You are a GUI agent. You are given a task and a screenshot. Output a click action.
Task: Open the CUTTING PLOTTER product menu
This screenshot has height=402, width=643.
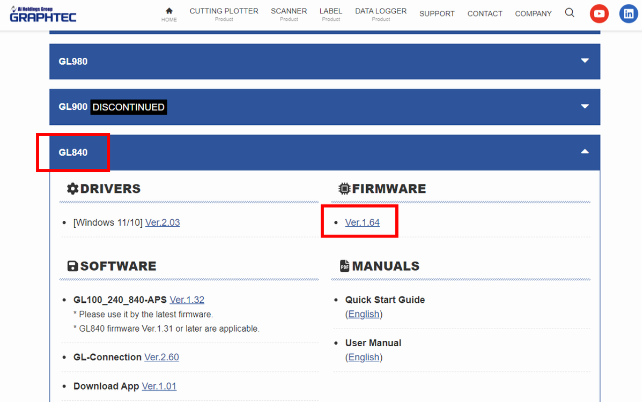pyautogui.click(x=224, y=14)
